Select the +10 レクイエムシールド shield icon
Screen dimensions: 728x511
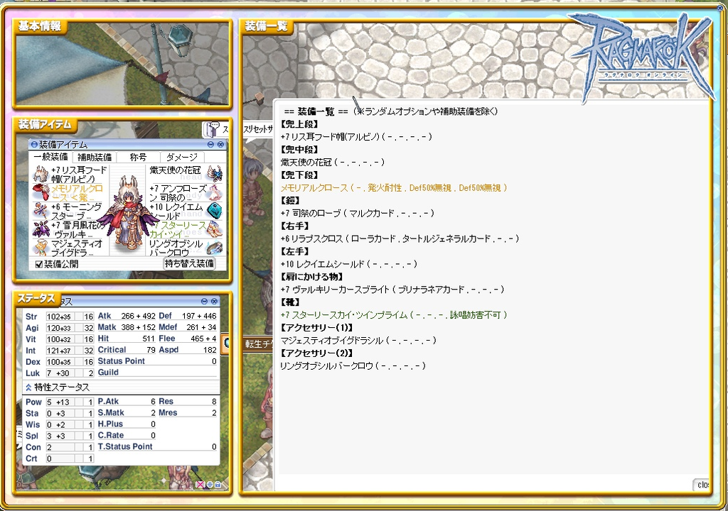click(215, 211)
